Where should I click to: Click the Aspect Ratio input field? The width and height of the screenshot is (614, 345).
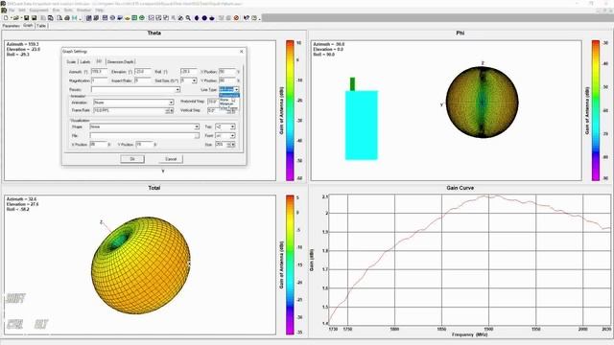[x=143, y=80]
